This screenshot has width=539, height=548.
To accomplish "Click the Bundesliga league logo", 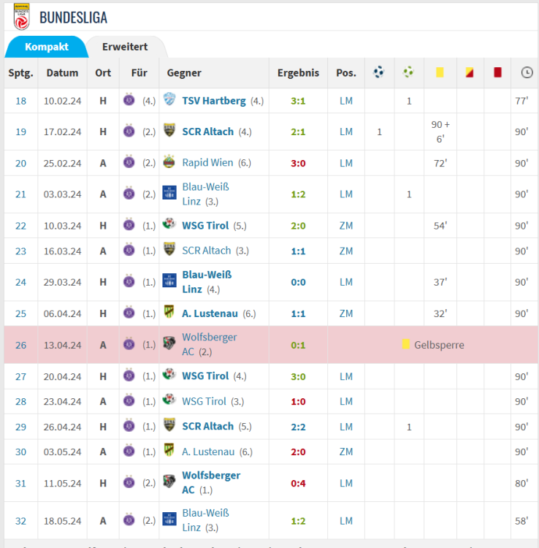I will (x=21, y=16).
